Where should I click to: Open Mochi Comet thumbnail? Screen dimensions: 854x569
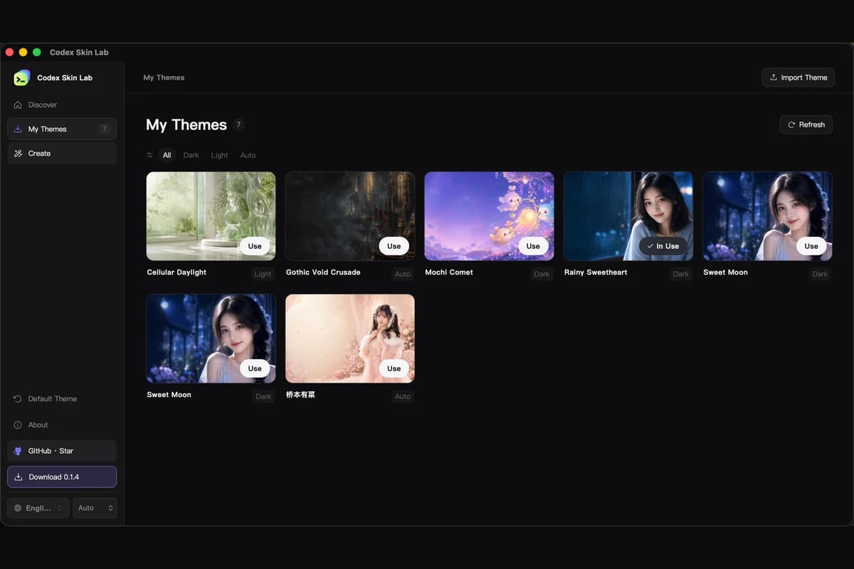(489, 216)
